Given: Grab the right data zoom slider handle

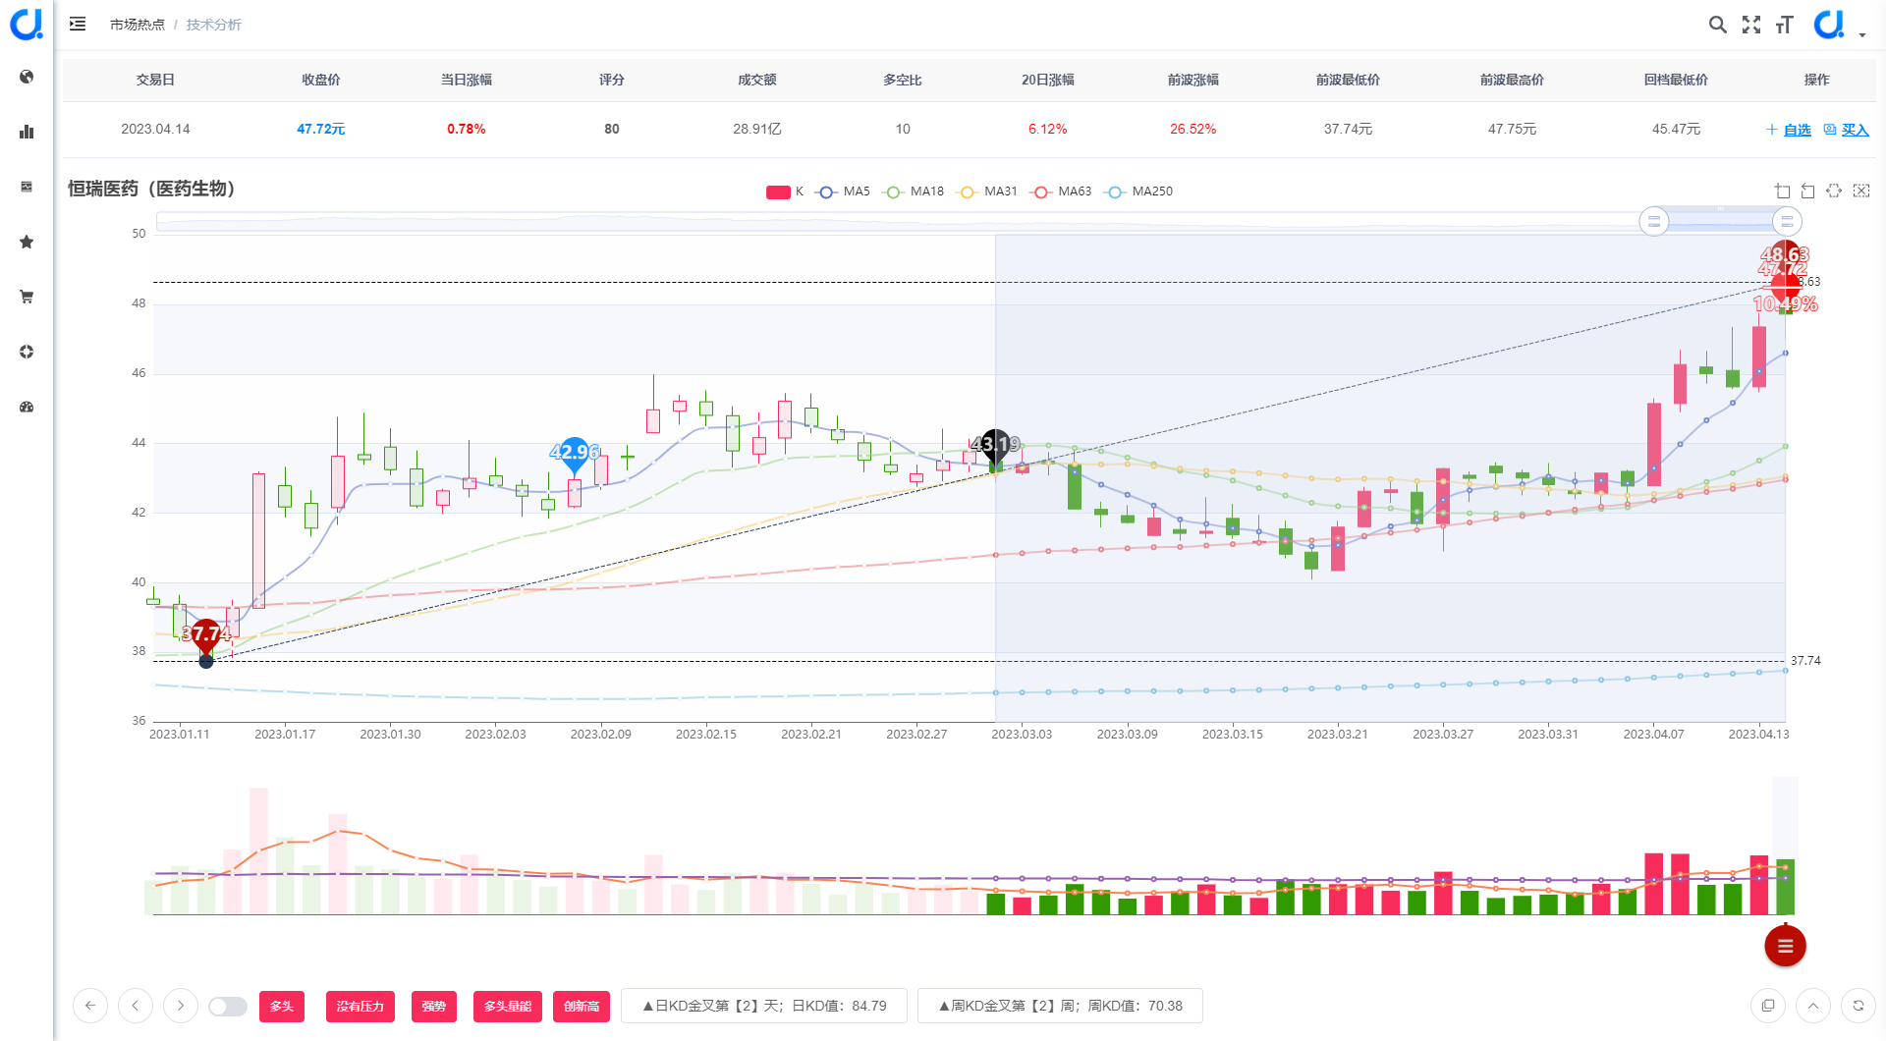Looking at the screenshot, I should click(x=1787, y=222).
